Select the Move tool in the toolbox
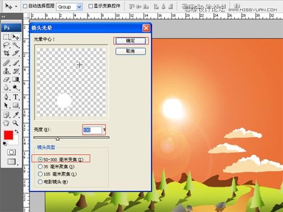The height and width of the screenshot is (212, 283). (x=15, y=37)
